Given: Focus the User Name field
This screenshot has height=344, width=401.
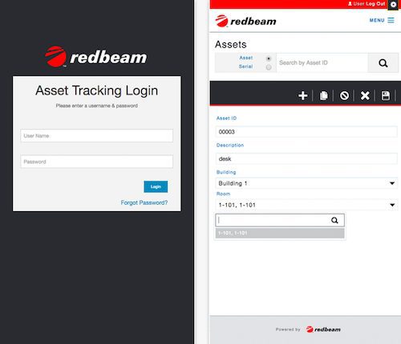Looking at the screenshot, I should click(x=96, y=136).
